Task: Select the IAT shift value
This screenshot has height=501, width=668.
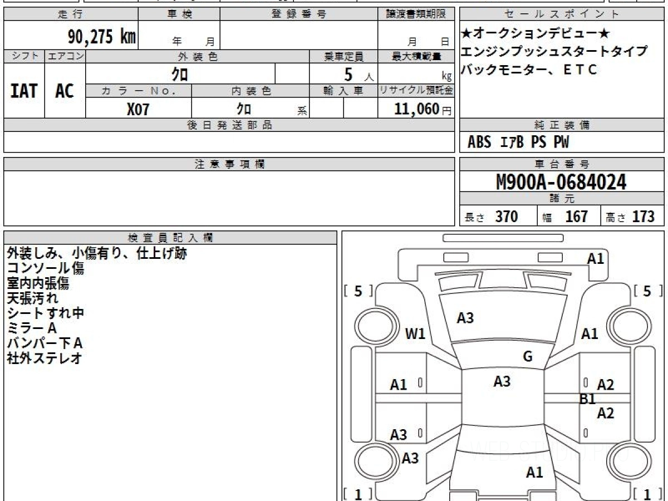Action: (x=24, y=91)
